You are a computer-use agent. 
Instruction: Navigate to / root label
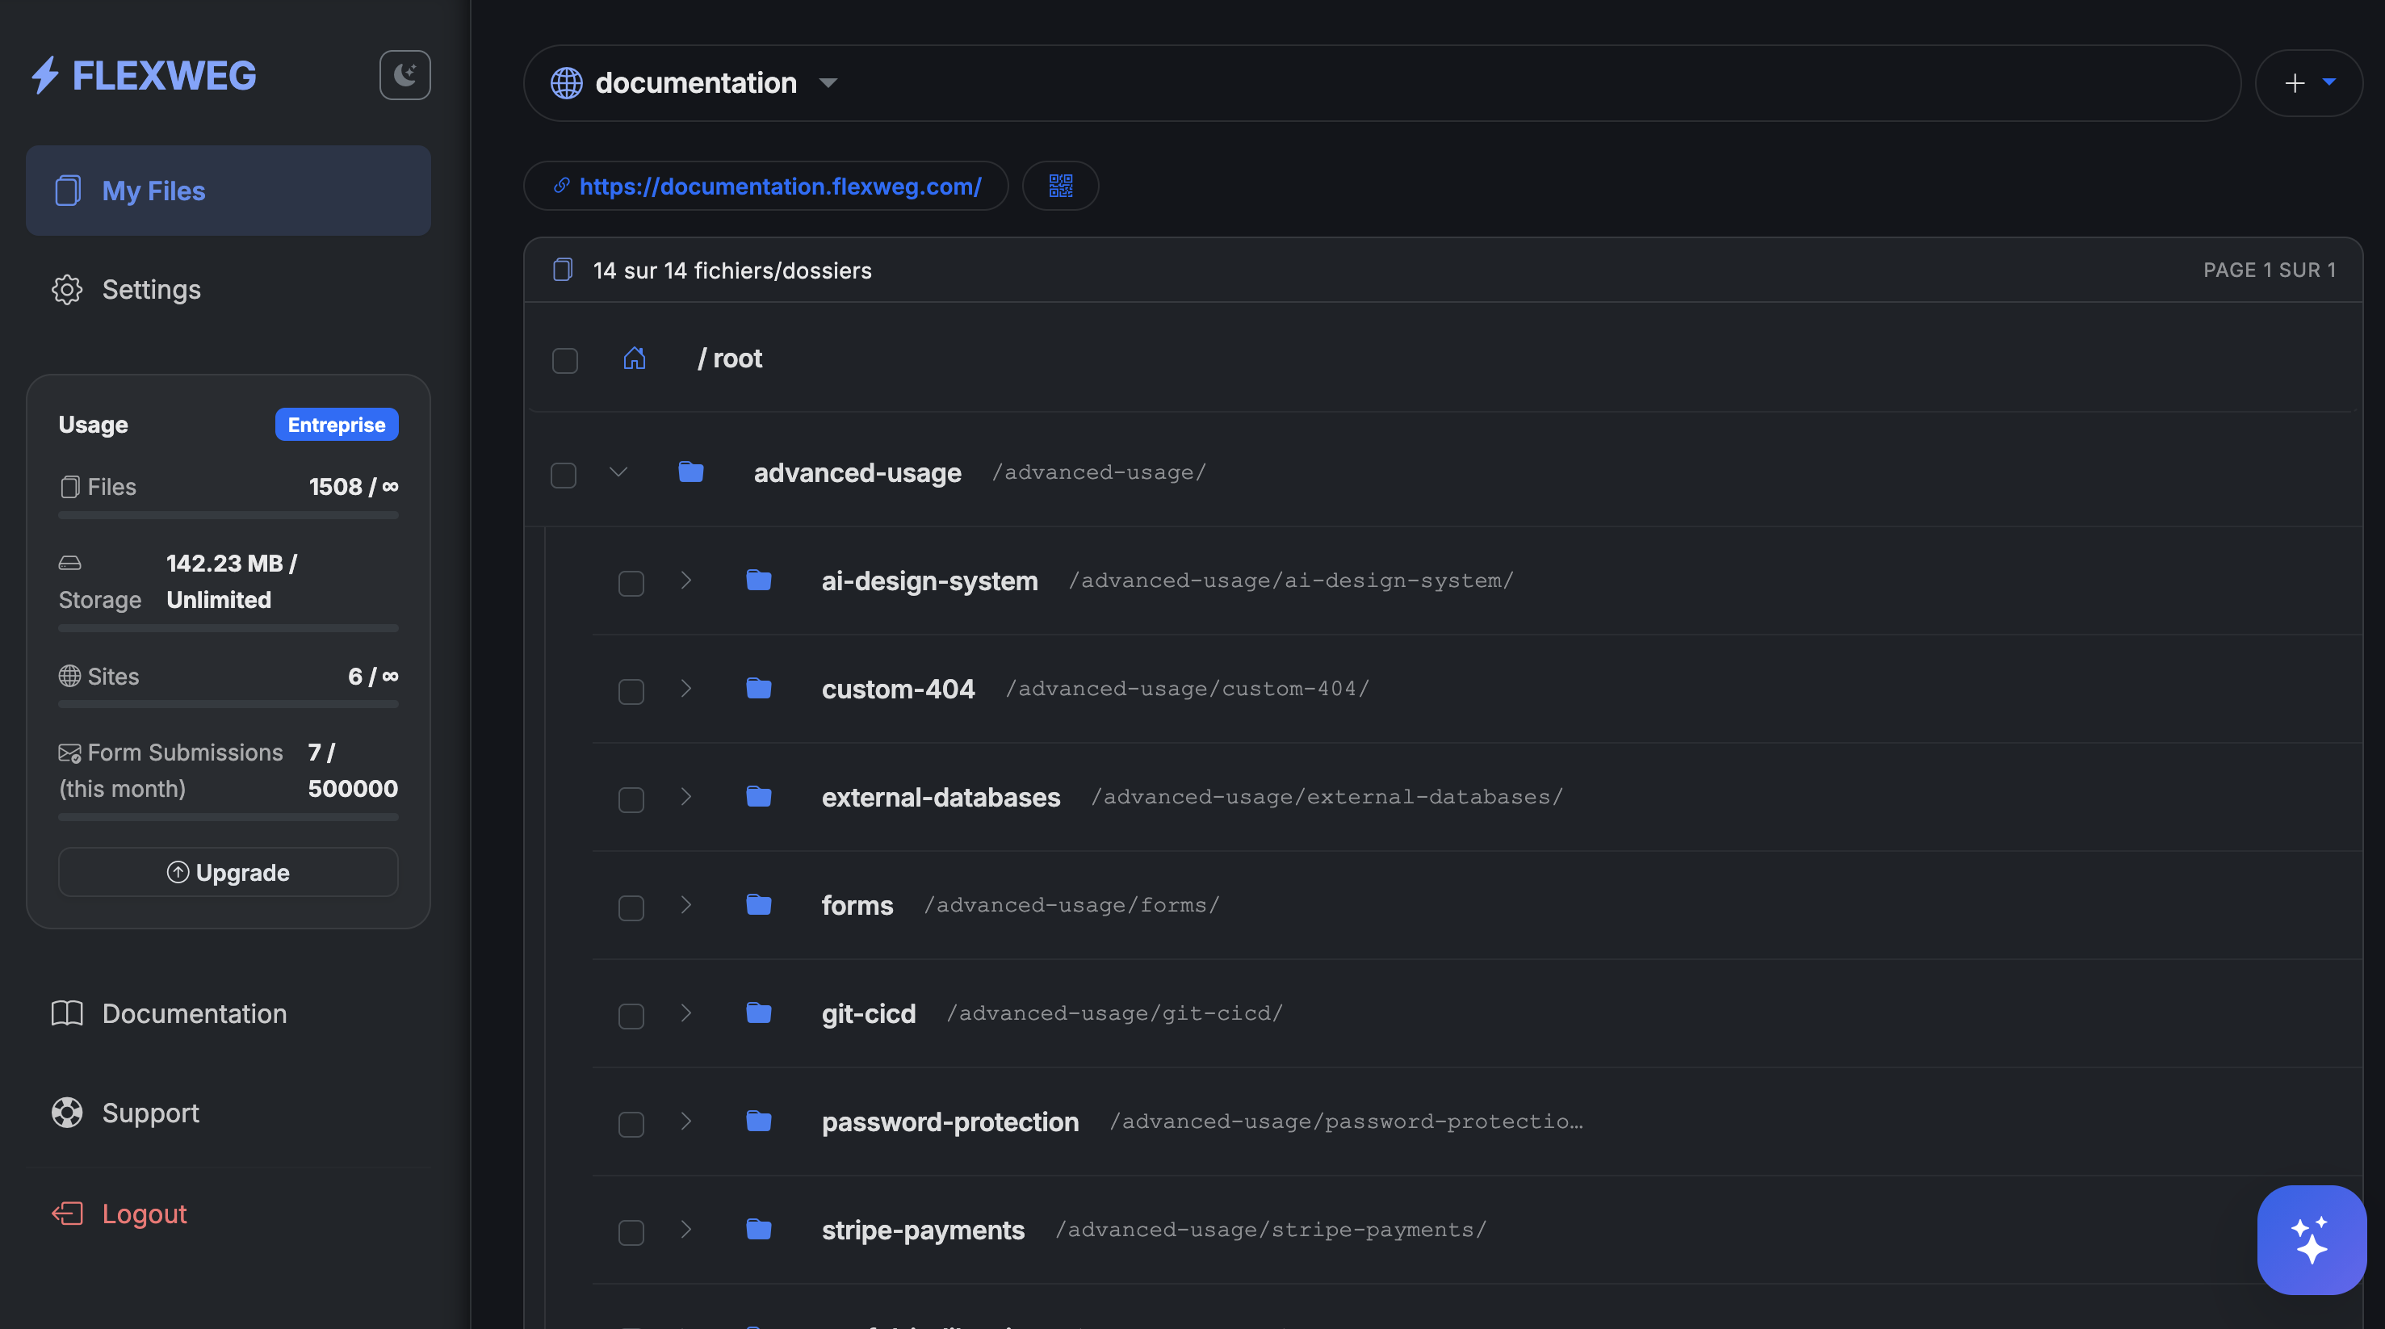click(x=730, y=358)
